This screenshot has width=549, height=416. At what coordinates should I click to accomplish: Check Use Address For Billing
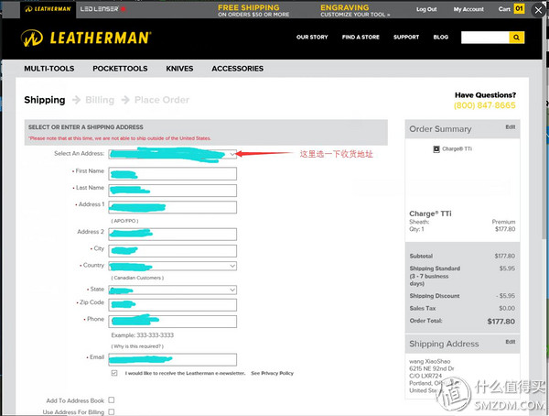click(112, 411)
